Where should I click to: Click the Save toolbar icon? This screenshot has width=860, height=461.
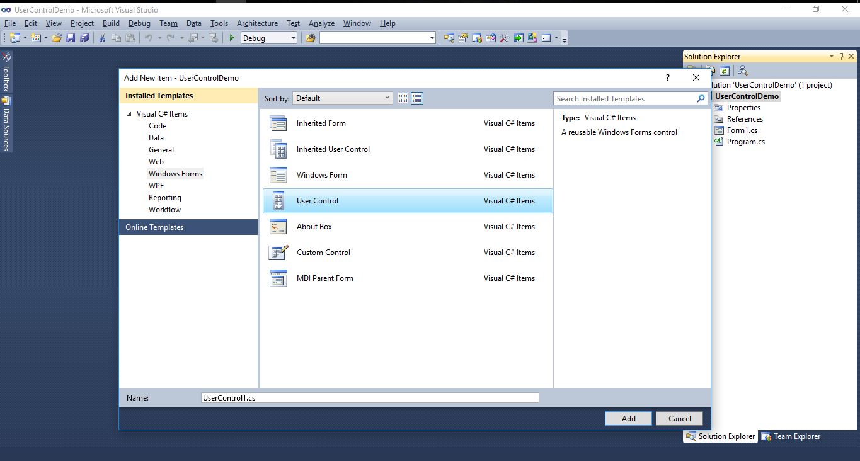pyautogui.click(x=71, y=38)
